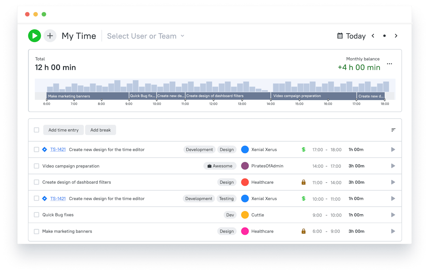The image size is (430, 273).
Task: Click Jira diamond icon in 10:00 entry
Action: coord(44,198)
